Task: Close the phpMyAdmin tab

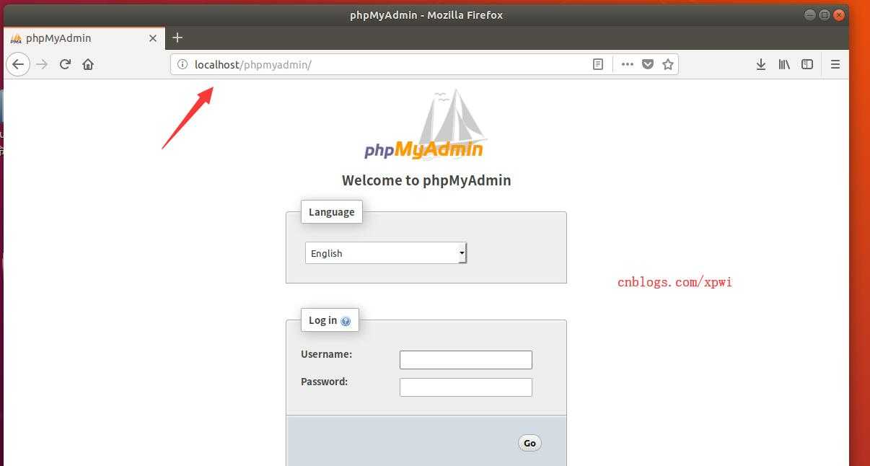Action: (x=153, y=38)
